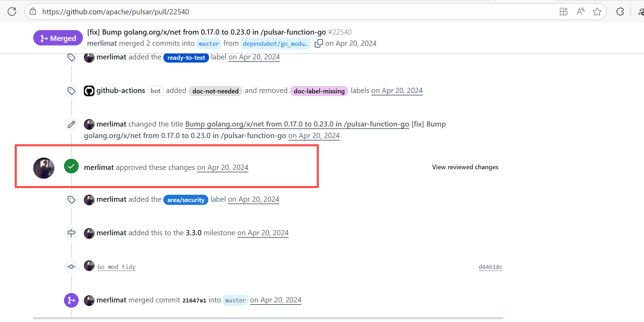Open commit hash d44618c
Image resolution: width=644 pixels, height=322 pixels.
pos(490,267)
